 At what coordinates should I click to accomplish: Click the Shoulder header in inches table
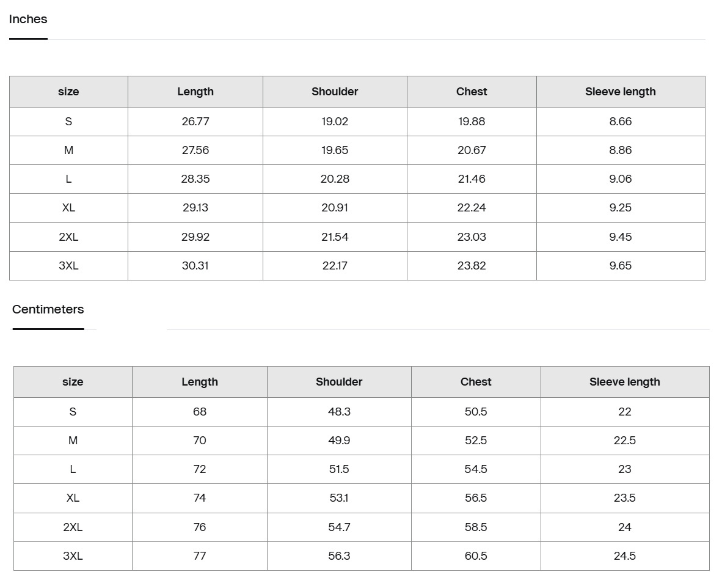coord(335,92)
